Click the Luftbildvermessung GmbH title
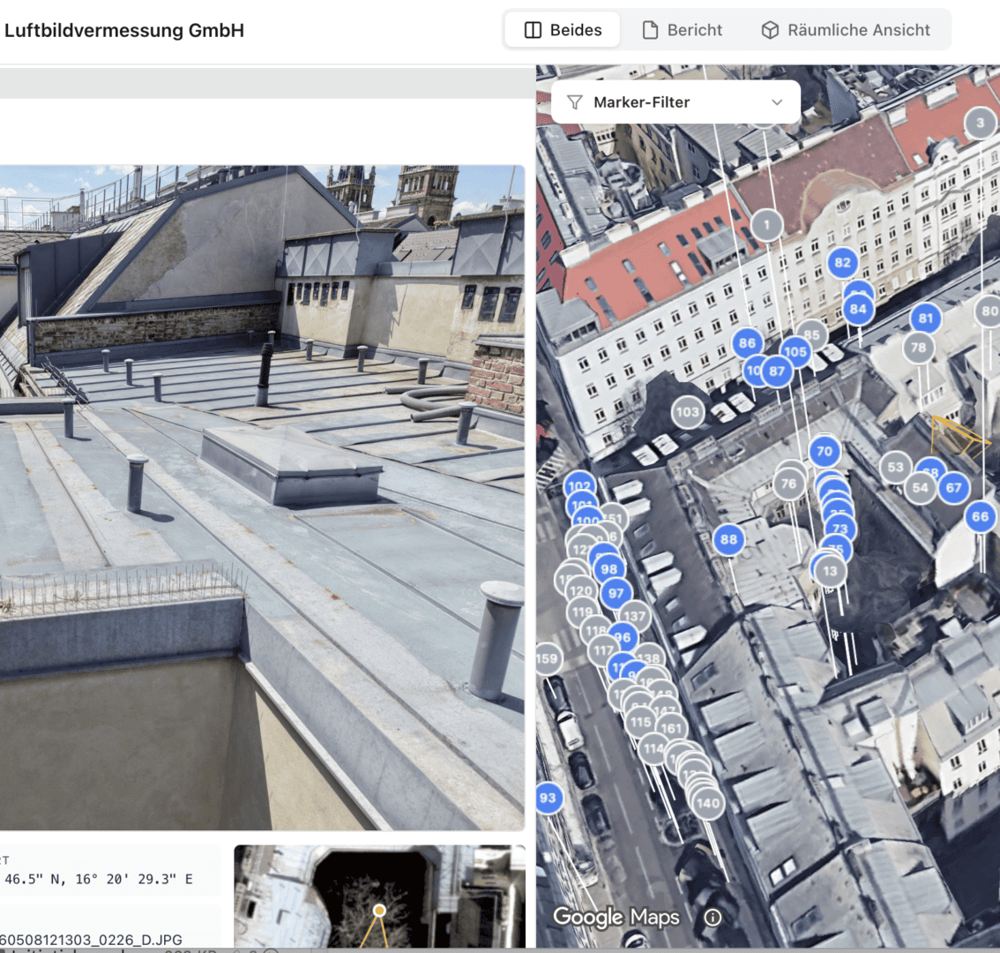 pos(124,30)
